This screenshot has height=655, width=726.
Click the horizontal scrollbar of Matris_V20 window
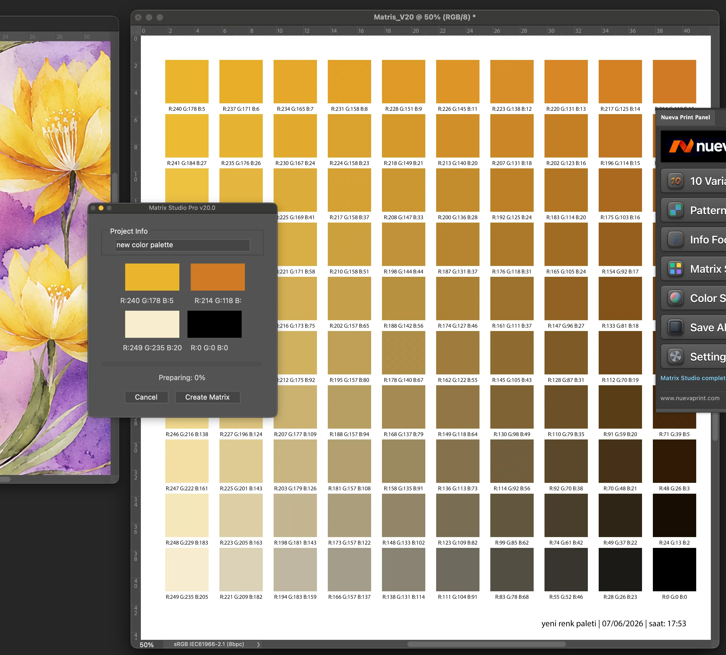[486, 644]
